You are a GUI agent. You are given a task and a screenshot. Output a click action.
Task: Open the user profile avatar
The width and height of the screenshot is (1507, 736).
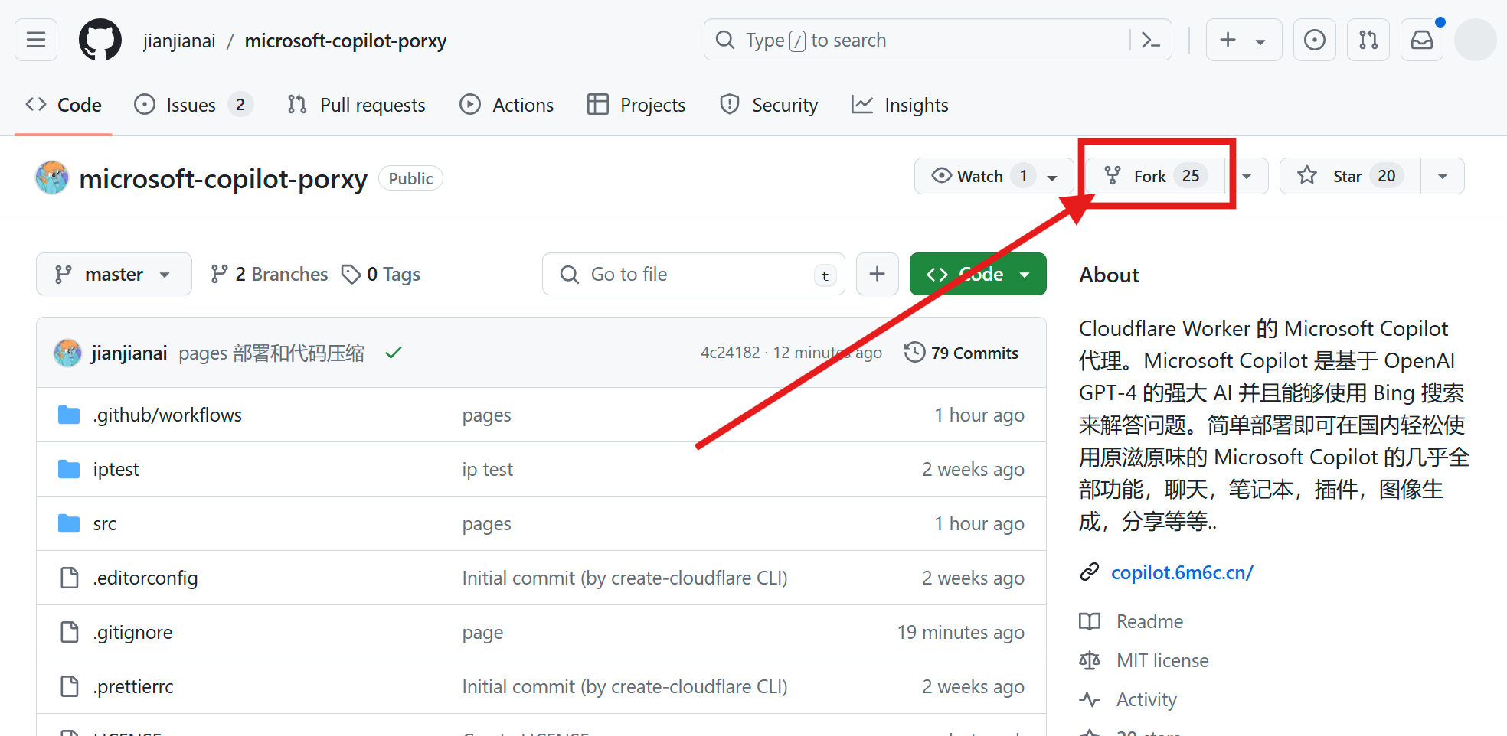[x=1475, y=40]
